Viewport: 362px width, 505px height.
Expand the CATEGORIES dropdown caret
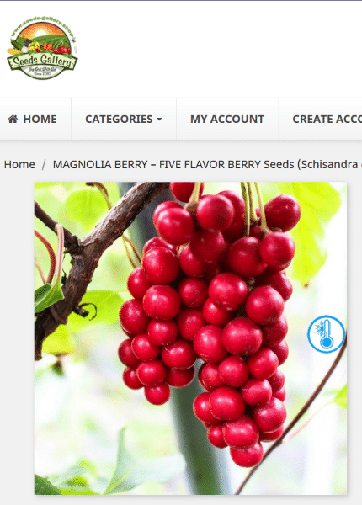click(159, 120)
